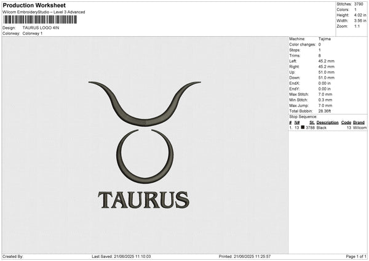The image size is (369, 261).
Task: Click the Min Stitch value '0.3 mm'
Action: tap(325, 100)
